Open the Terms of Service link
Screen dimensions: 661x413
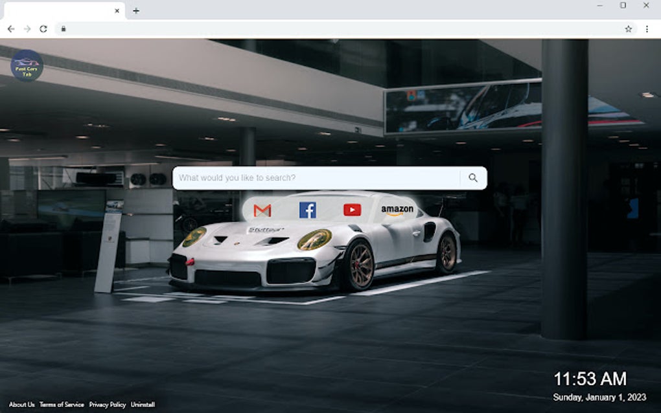[x=62, y=404]
